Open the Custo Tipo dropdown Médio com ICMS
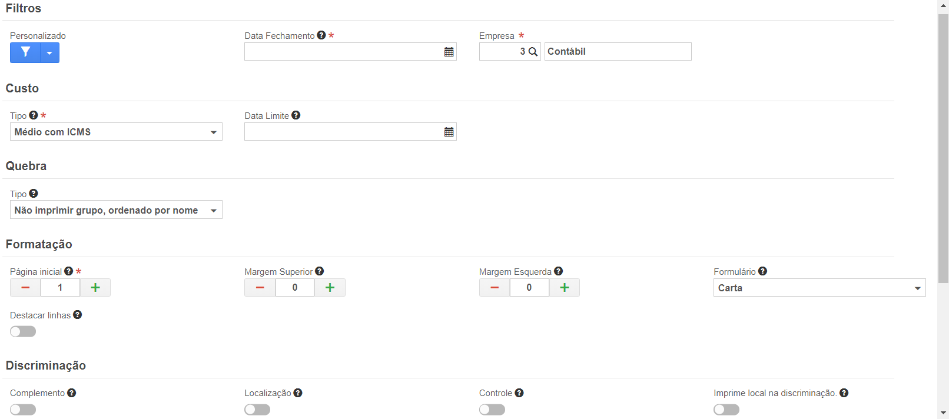Viewport: 949px width, 419px height. point(116,132)
